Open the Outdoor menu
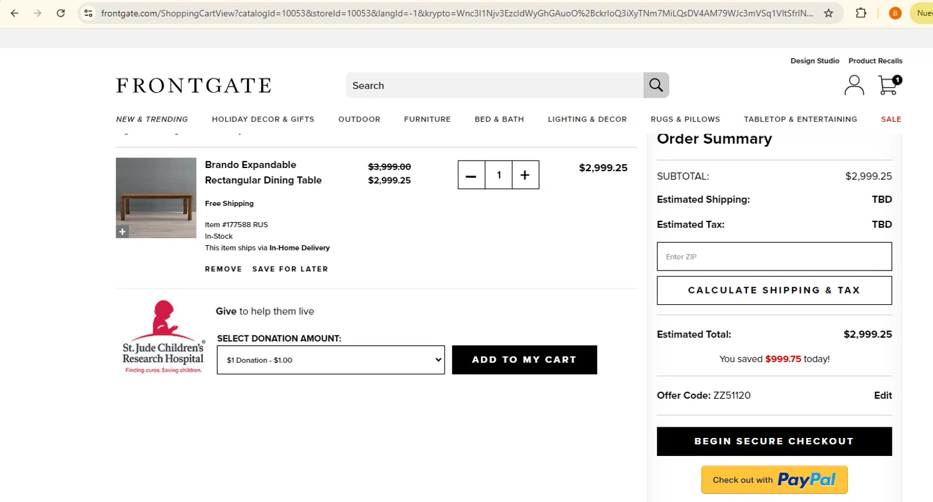Viewport: 933px width, 502px height. [360, 119]
